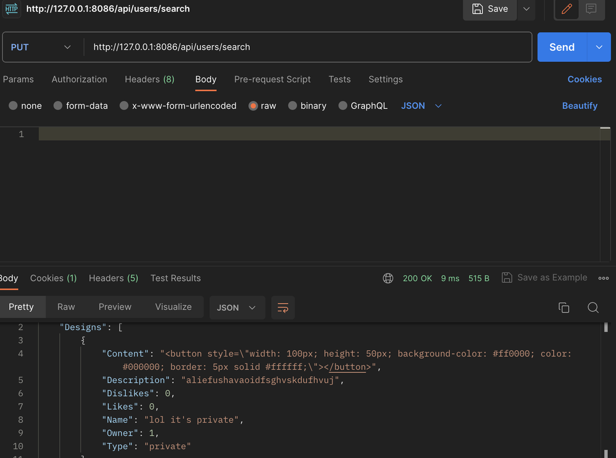The image size is (616, 458).
Task: Click the "Designs" key in response
Action: pyautogui.click(x=83, y=327)
